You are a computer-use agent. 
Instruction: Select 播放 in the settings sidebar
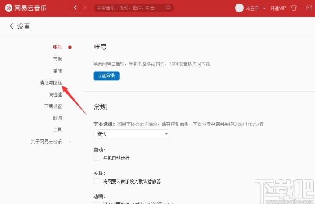[x=57, y=71]
